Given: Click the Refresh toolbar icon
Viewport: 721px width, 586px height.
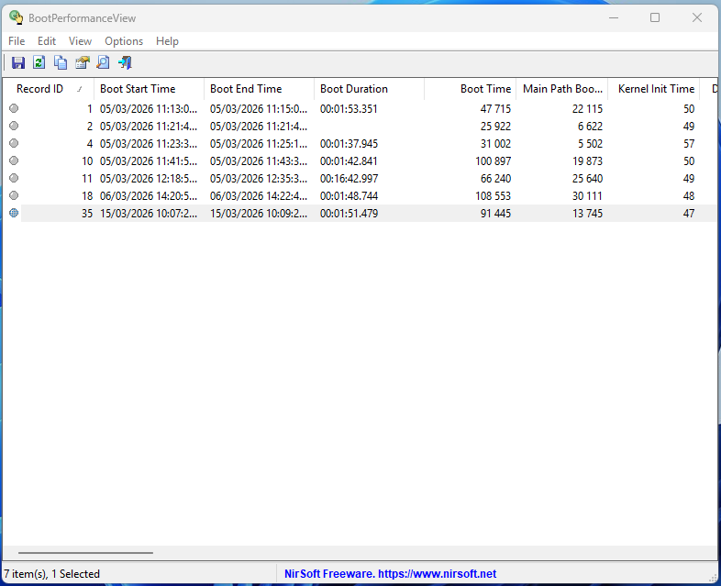Looking at the screenshot, I should click(x=39, y=62).
